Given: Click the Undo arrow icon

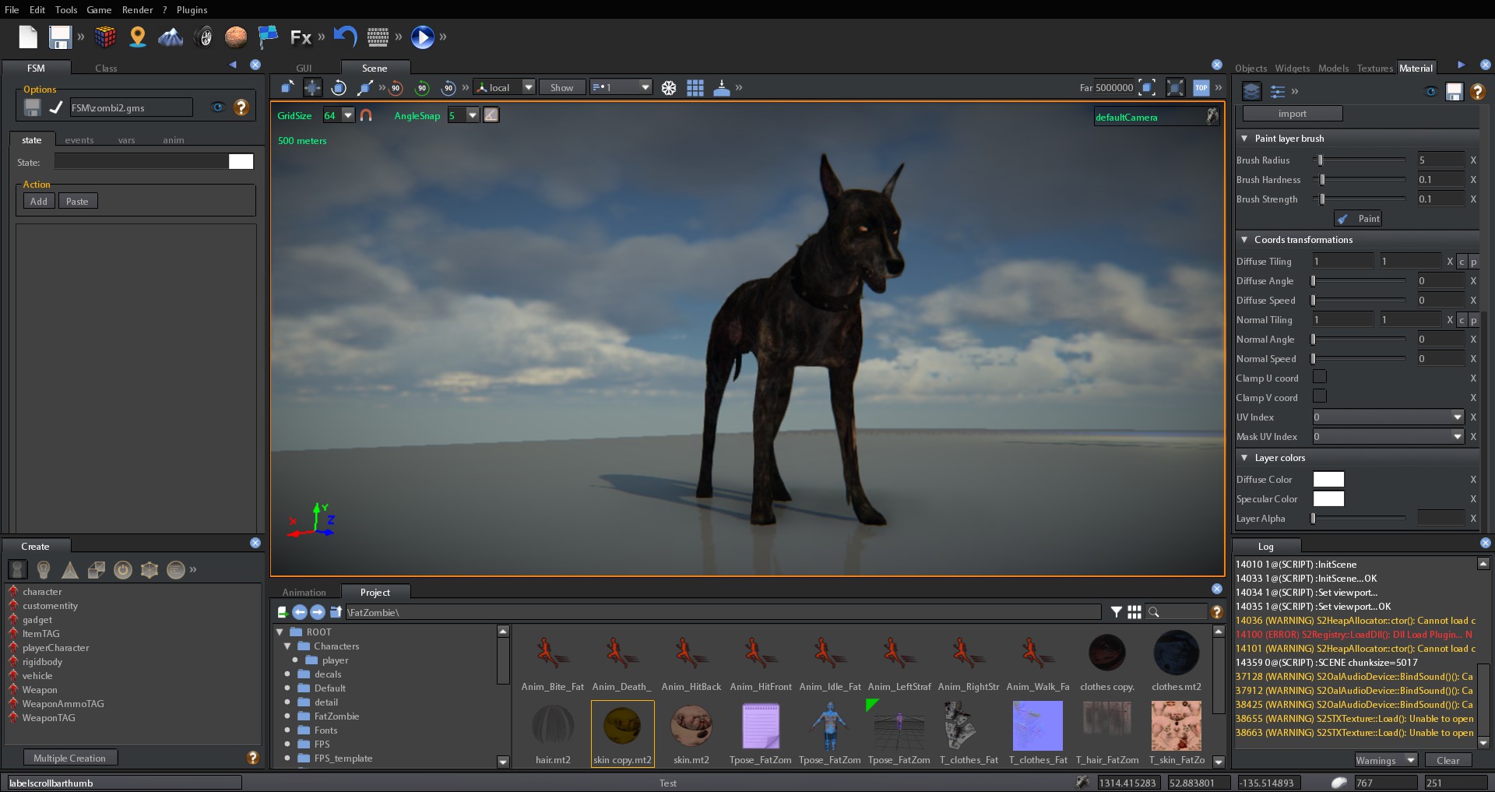Looking at the screenshot, I should pyautogui.click(x=345, y=37).
